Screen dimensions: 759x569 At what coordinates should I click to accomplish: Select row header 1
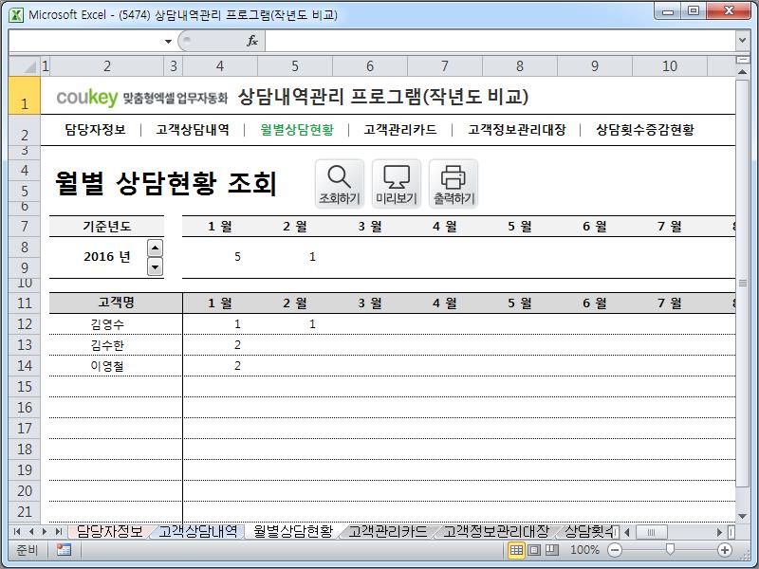coord(25,96)
